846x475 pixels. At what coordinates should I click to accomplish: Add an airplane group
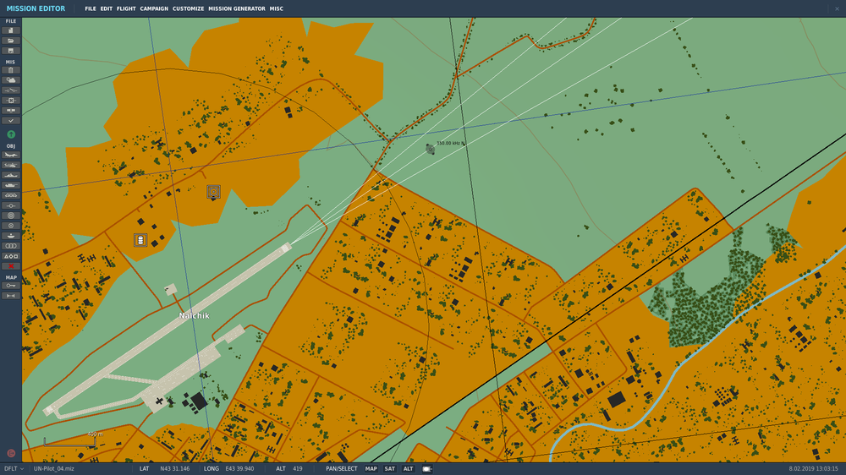coord(11,156)
